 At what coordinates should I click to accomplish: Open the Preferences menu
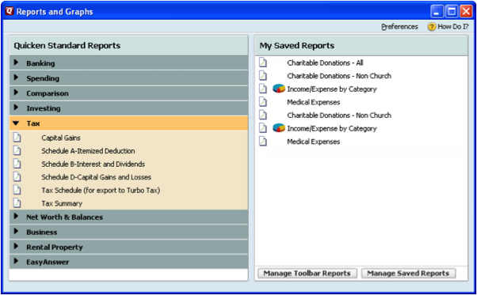(399, 27)
